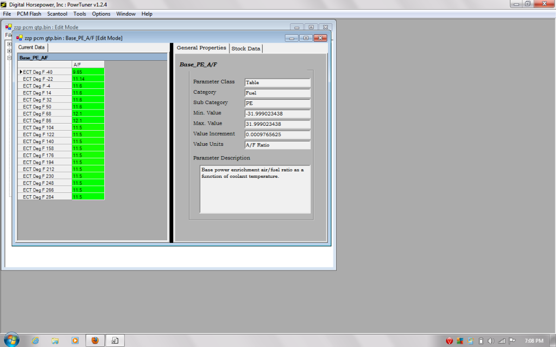Click the ECT Deg F 140 row header
This screenshot has width=556, height=347.
(45, 142)
